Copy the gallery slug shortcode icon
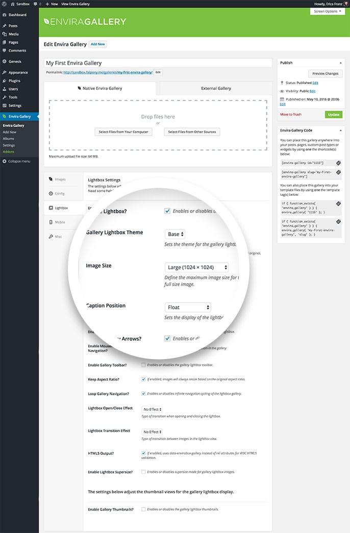350x533 pixels. 338,172
